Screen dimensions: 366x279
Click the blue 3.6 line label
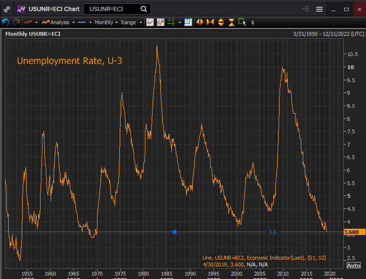[x=272, y=232]
